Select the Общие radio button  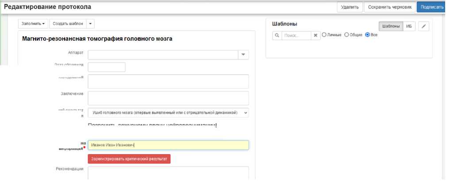[346, 35]
